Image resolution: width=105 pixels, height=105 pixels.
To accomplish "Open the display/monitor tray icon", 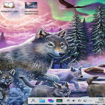I will point(85,101).
